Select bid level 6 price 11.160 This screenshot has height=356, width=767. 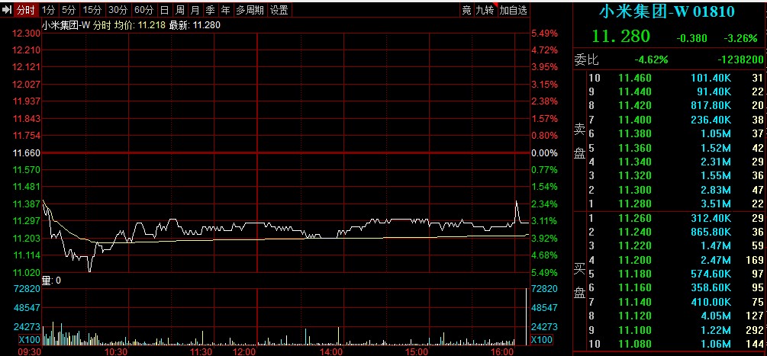634,288
